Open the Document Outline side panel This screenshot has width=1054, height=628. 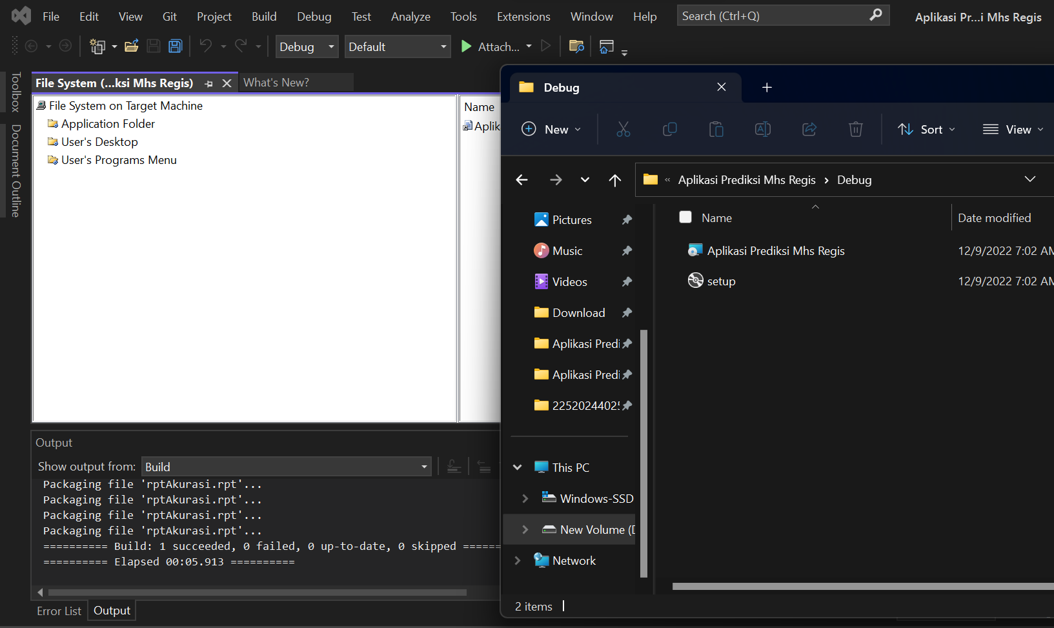tap(15, 170)
